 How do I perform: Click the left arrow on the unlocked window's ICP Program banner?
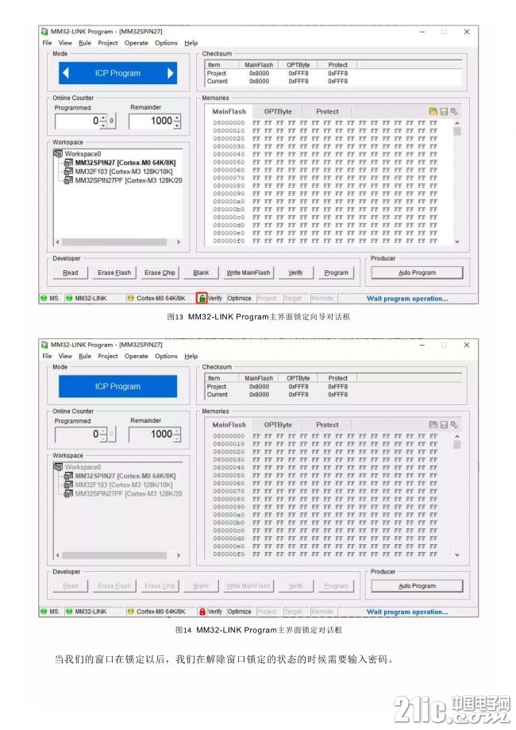66,72
